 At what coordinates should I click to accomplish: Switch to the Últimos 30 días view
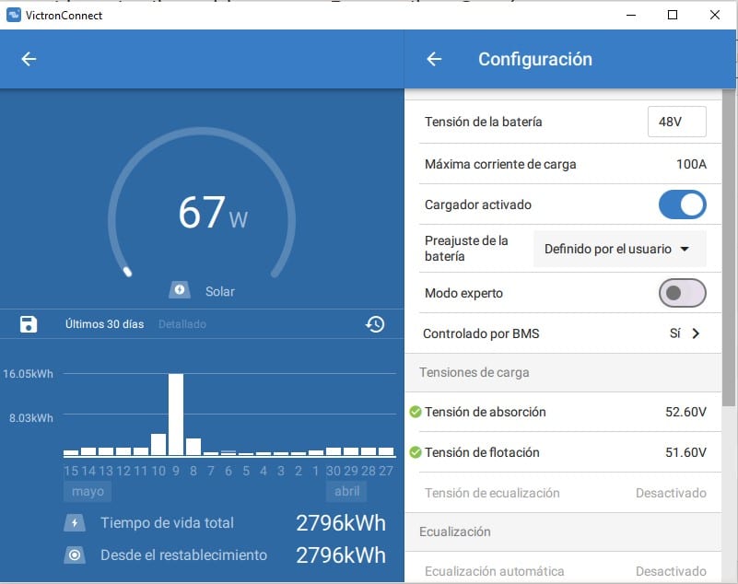coord(104,324)
